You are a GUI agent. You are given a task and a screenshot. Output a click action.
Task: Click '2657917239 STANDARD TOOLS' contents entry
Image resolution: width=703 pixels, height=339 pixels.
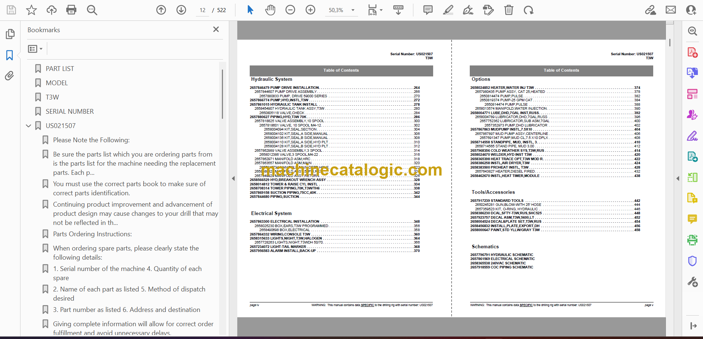pos(497,201)
